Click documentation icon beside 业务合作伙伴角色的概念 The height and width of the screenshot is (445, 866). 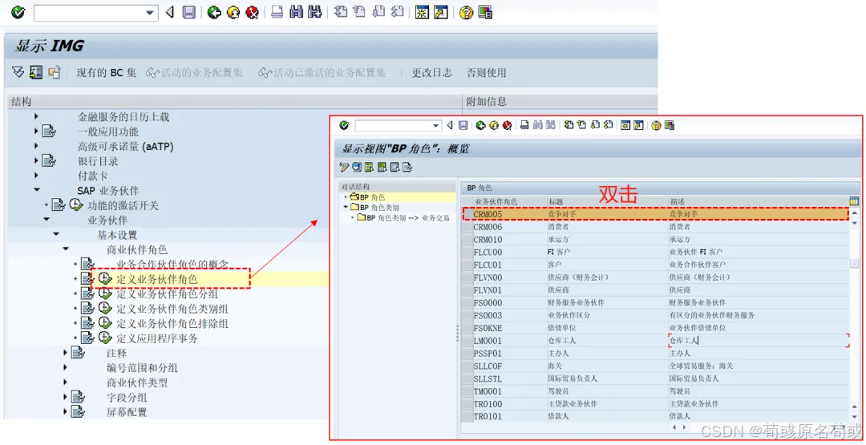tap(87, 264)
